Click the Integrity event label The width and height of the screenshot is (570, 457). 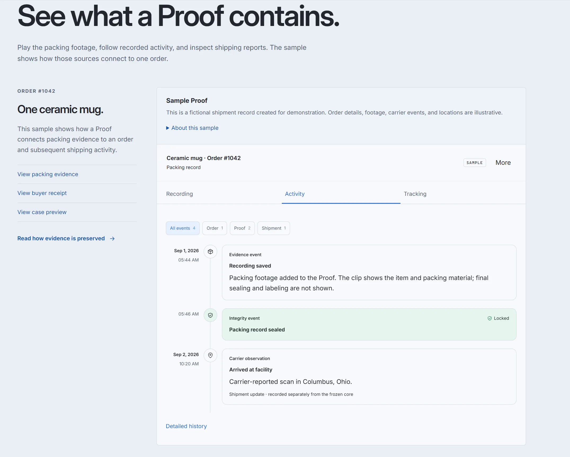tap(244, 318)
